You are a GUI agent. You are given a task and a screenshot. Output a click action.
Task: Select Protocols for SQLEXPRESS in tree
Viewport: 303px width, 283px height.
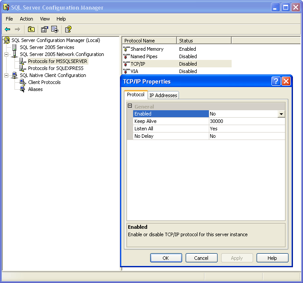pyautogui.click(x=56, y=68)
